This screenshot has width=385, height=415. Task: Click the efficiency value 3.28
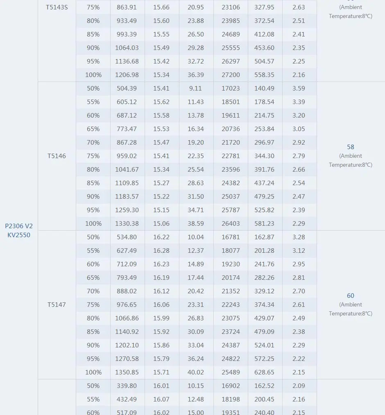pyautogui.click(x=299, y=237)
